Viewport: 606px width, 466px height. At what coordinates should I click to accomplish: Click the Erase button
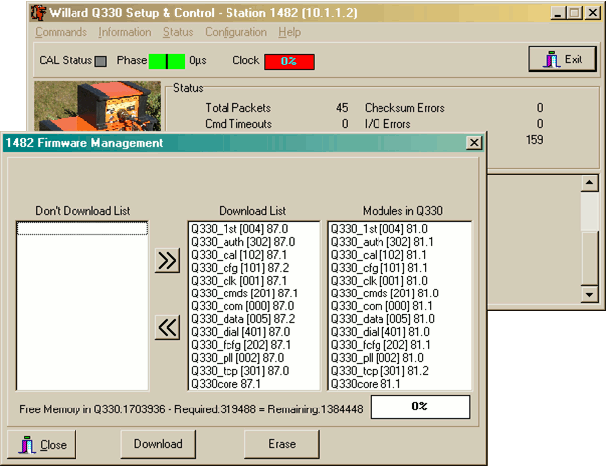tap(282, 444)
